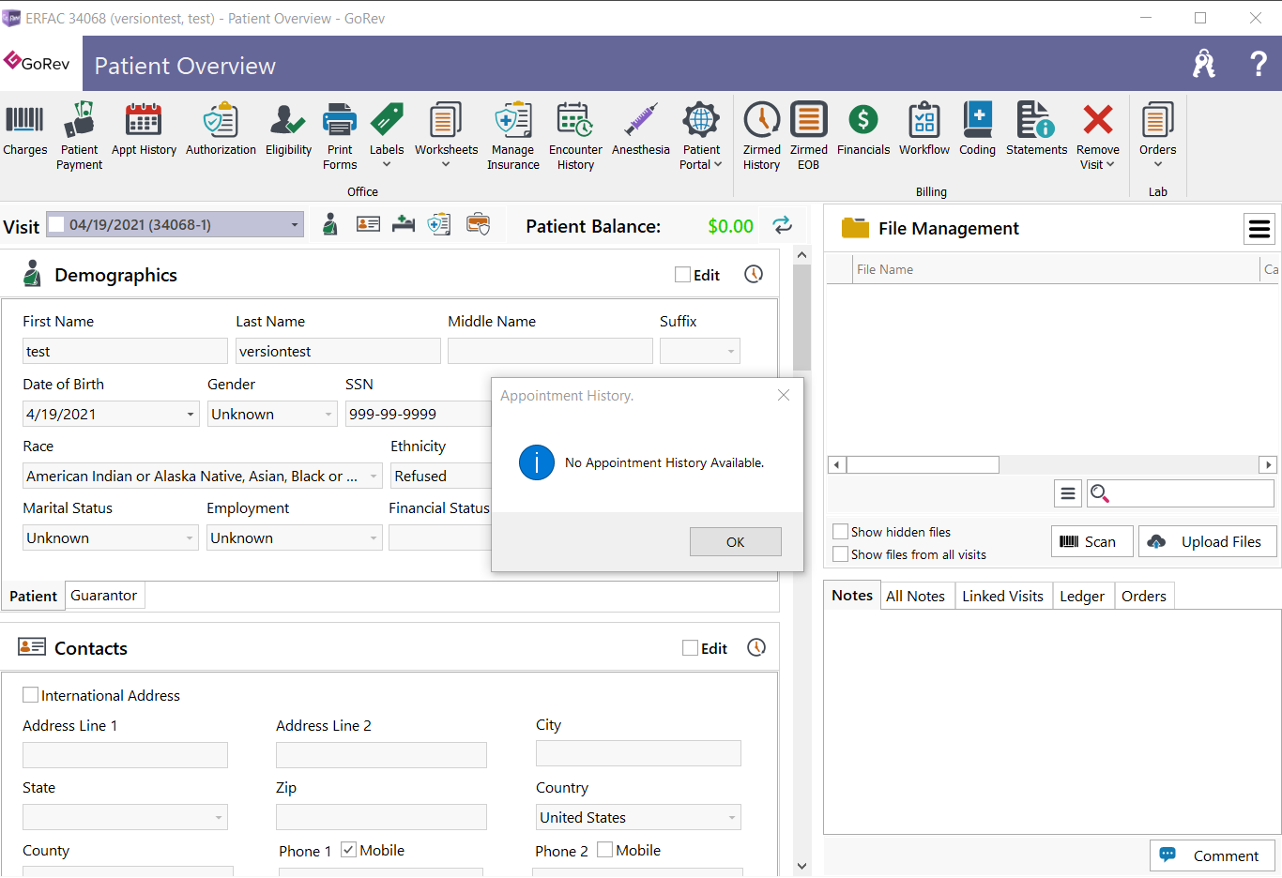Open the Country dropdown
Image resolution: width=1282 pixels, height=878 pixels.
tap(732, 817)
